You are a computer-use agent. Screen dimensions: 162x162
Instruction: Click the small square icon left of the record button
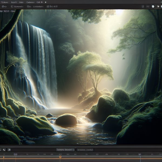[143, 6]
